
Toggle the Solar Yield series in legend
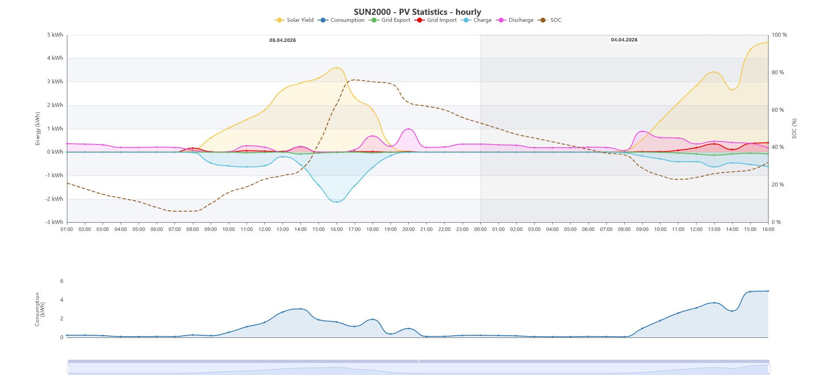coord(294,20)
